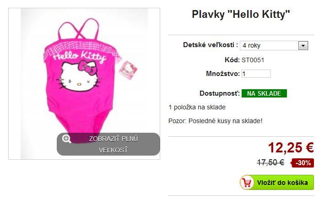Open full size view 'ZOBRAZIŤ PLNÚ VEĽKOSŤ'
Screen dimensions: 324x200
click(108, 144)
